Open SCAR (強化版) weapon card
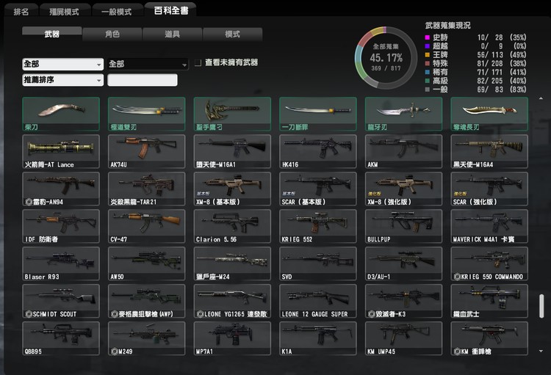The image size is (551, 375). pyautogui.click(x=489, y=189)
